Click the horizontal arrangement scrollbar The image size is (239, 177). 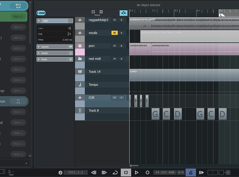(x=135, y=166)
